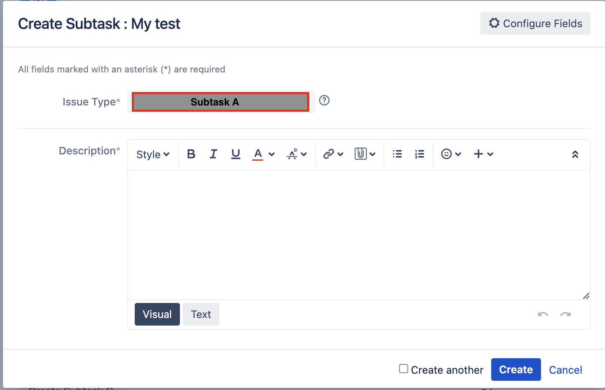The height and width of the screenshot is (390, 605).
Task: Apply the red text color A
Action: pos(258,154)
